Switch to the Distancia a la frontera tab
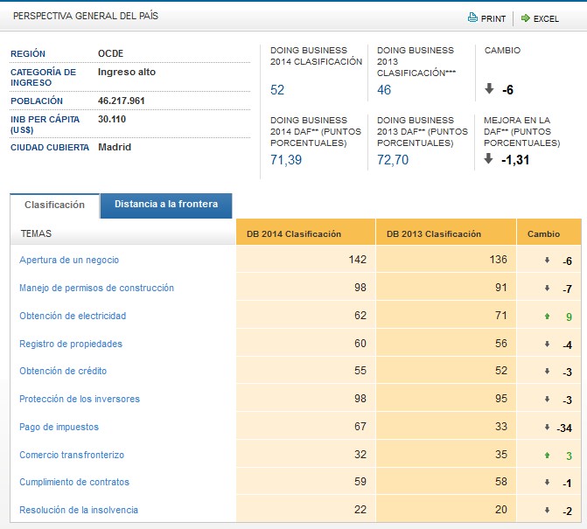The width and height of the screenshot is (587, 529). pyautogui.click(x=165, y=205)
